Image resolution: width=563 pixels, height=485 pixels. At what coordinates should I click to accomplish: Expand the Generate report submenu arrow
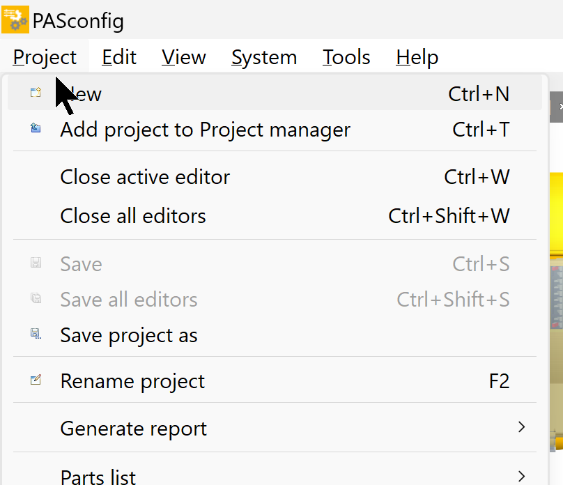521,427
